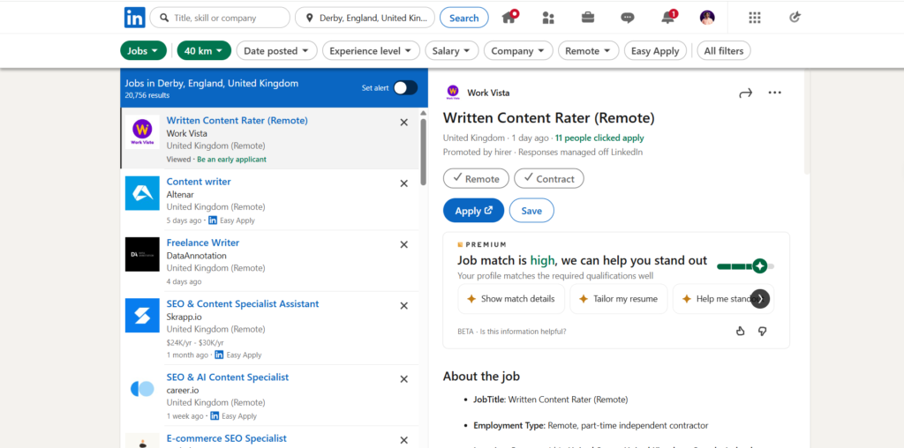
Task: Toggle the Remote preference chip
Action: [x=476, y=178]
